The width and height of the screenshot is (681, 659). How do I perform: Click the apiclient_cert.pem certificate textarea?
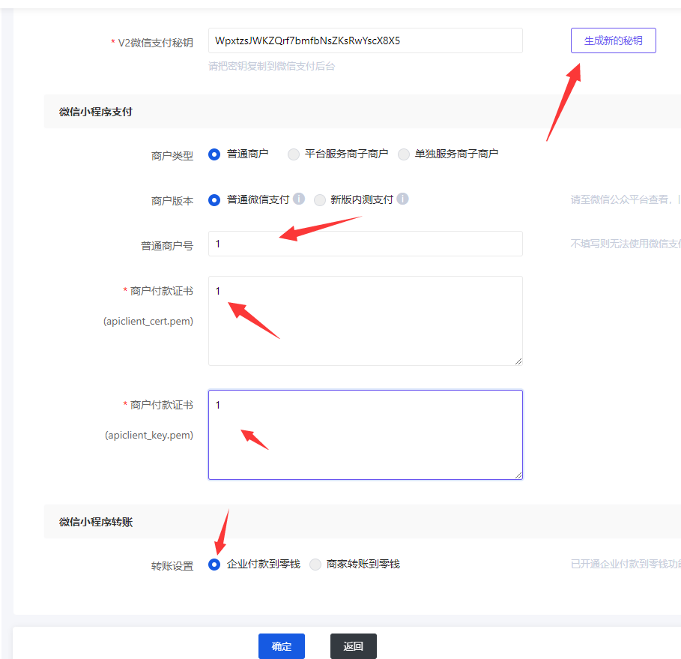(365, 321)
